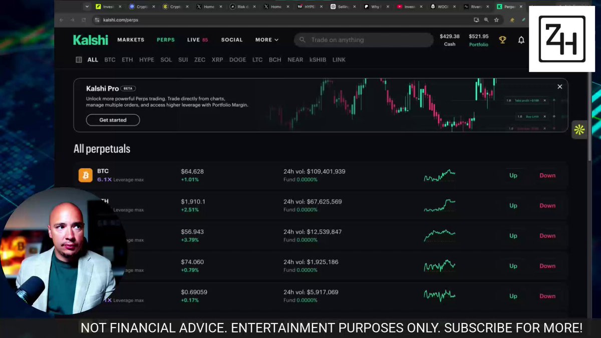Click Get started on Kalshi Pro banner
Screen dimensions: 601x338
click(x=113, y=120)
